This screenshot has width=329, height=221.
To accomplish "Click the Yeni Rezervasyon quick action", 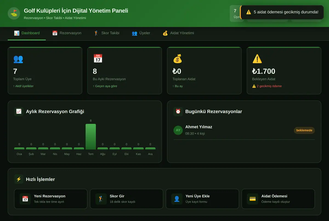I will [x=51, y=199].
